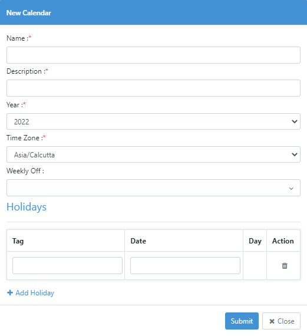
Task: Submit the new calendar form
Action: coord(242,321)
